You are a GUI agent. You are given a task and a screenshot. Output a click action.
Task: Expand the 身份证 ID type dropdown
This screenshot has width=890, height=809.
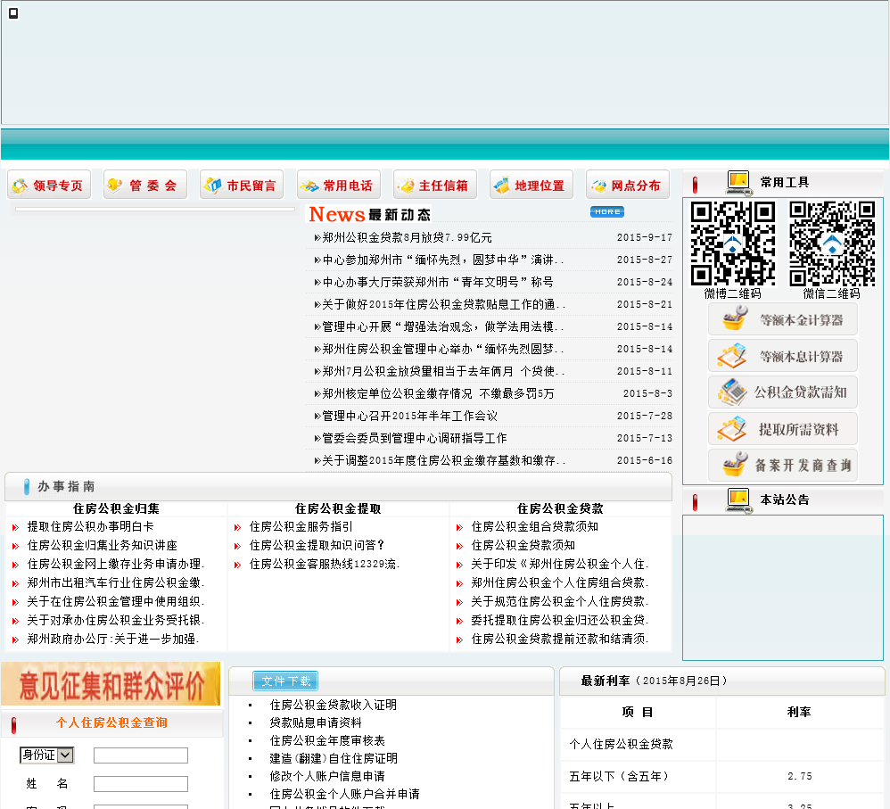[x=46, y=755]
